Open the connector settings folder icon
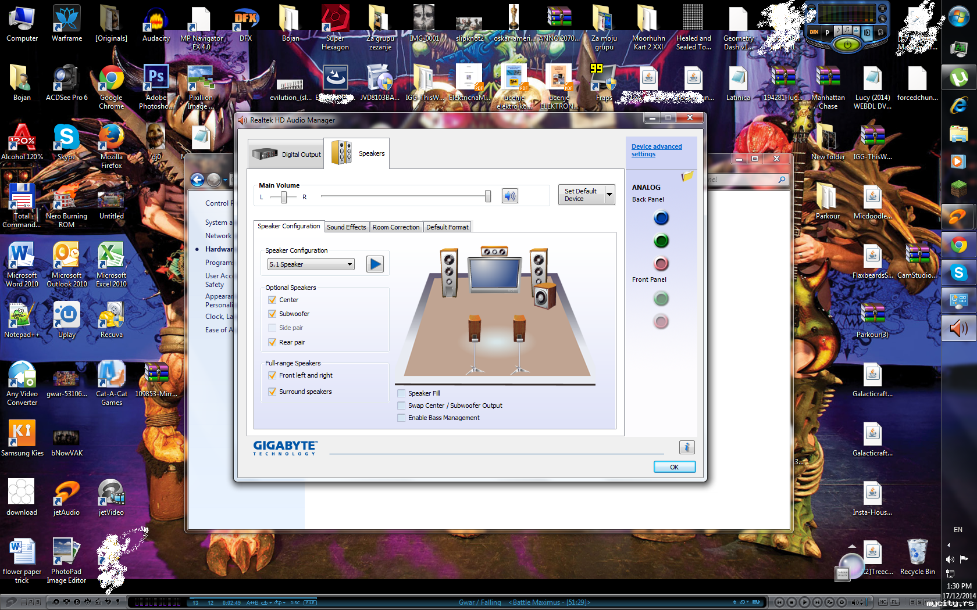Screen dimensions: 977x610 click(687, 175)
